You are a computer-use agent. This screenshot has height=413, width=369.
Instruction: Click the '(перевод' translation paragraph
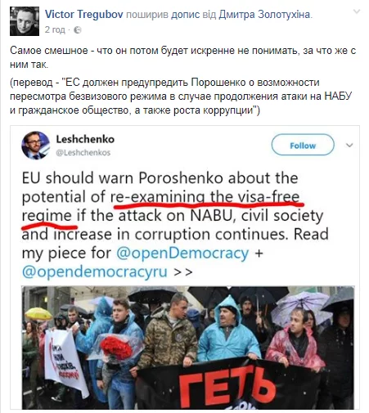pyautogui.click(x=181, y=97)
